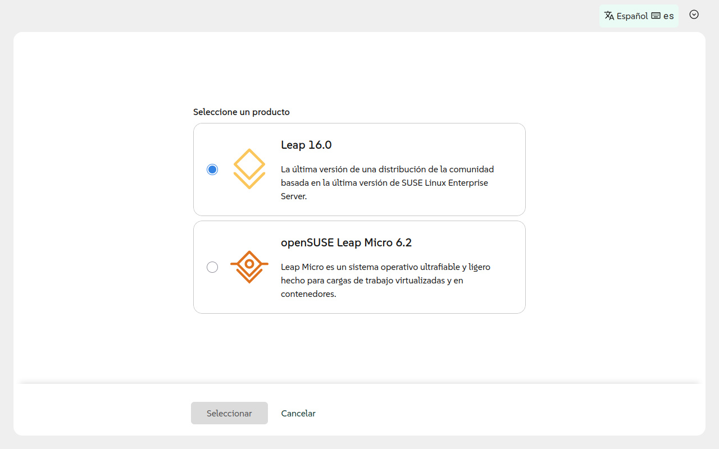Click the translate language icon

coord(609,16)
